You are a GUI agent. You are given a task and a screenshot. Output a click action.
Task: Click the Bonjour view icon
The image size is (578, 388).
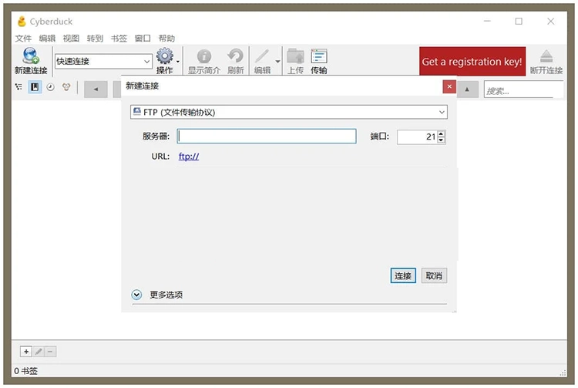click(66, 87)
